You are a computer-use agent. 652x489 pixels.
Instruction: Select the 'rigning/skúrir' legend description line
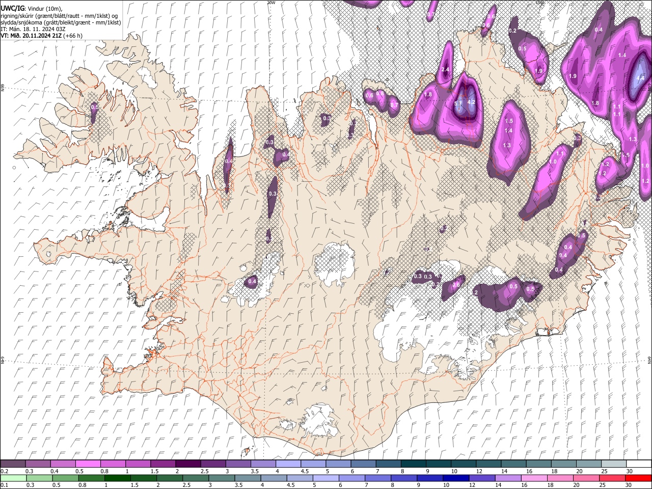coord(60,16)
